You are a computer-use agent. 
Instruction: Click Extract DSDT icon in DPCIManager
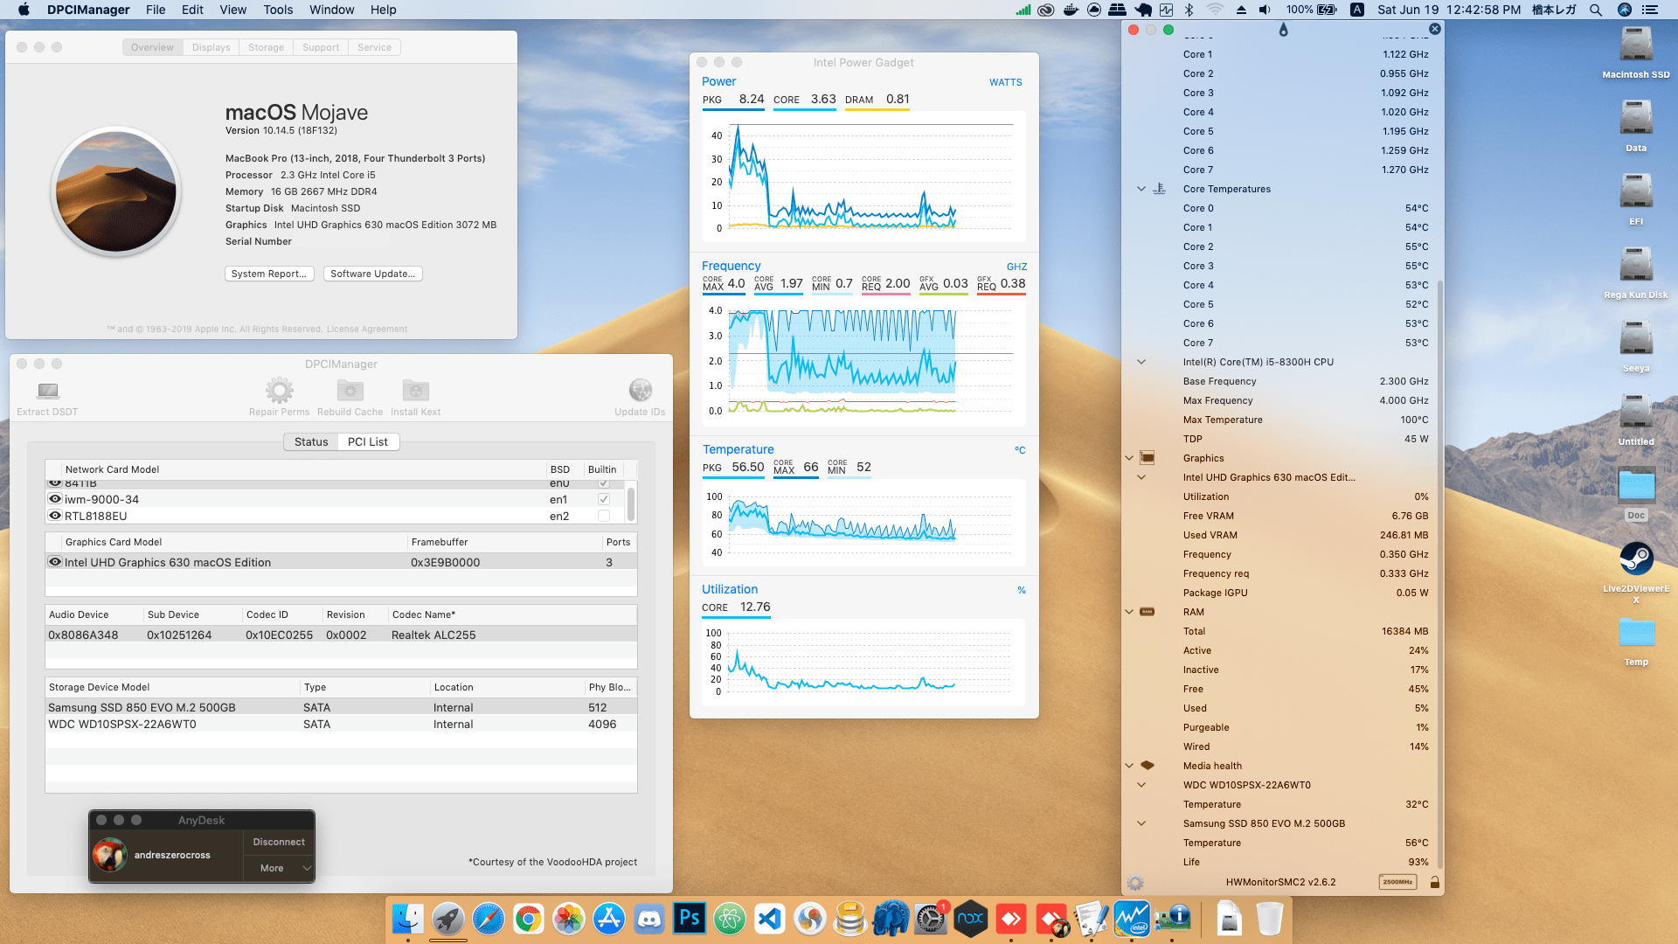pyautogui.click(x=48, y=391)
